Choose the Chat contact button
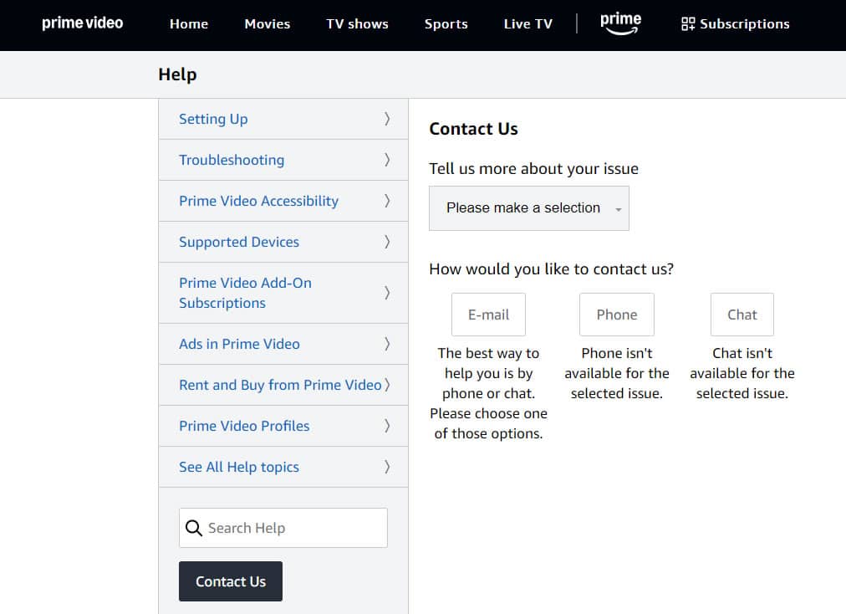Image resolution: width=846 pixels, height=614 pixels. (x=742, y=315)
